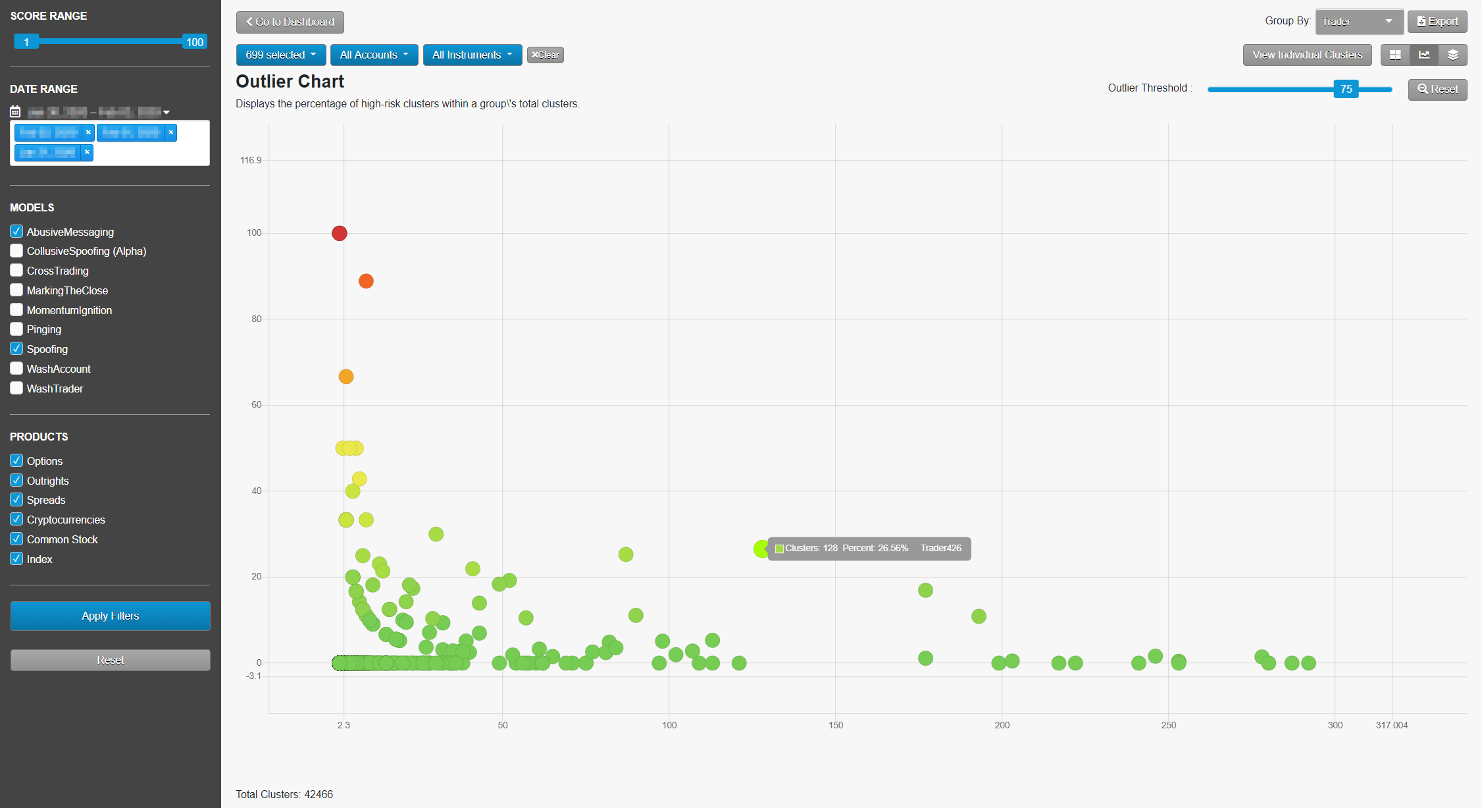Image resolution: width=1482 pixels, height=808 pixels.
Task: Click the Export document icon
Action: [1423, 21]
